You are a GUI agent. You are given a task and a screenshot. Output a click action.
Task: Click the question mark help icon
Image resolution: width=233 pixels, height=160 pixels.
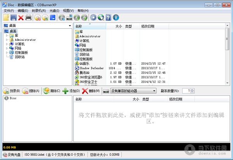108,17
